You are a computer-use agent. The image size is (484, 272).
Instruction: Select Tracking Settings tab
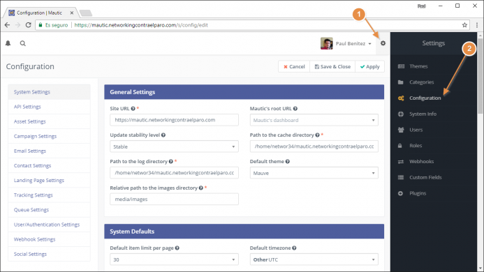pyautogui.click(x=49, y=195)
